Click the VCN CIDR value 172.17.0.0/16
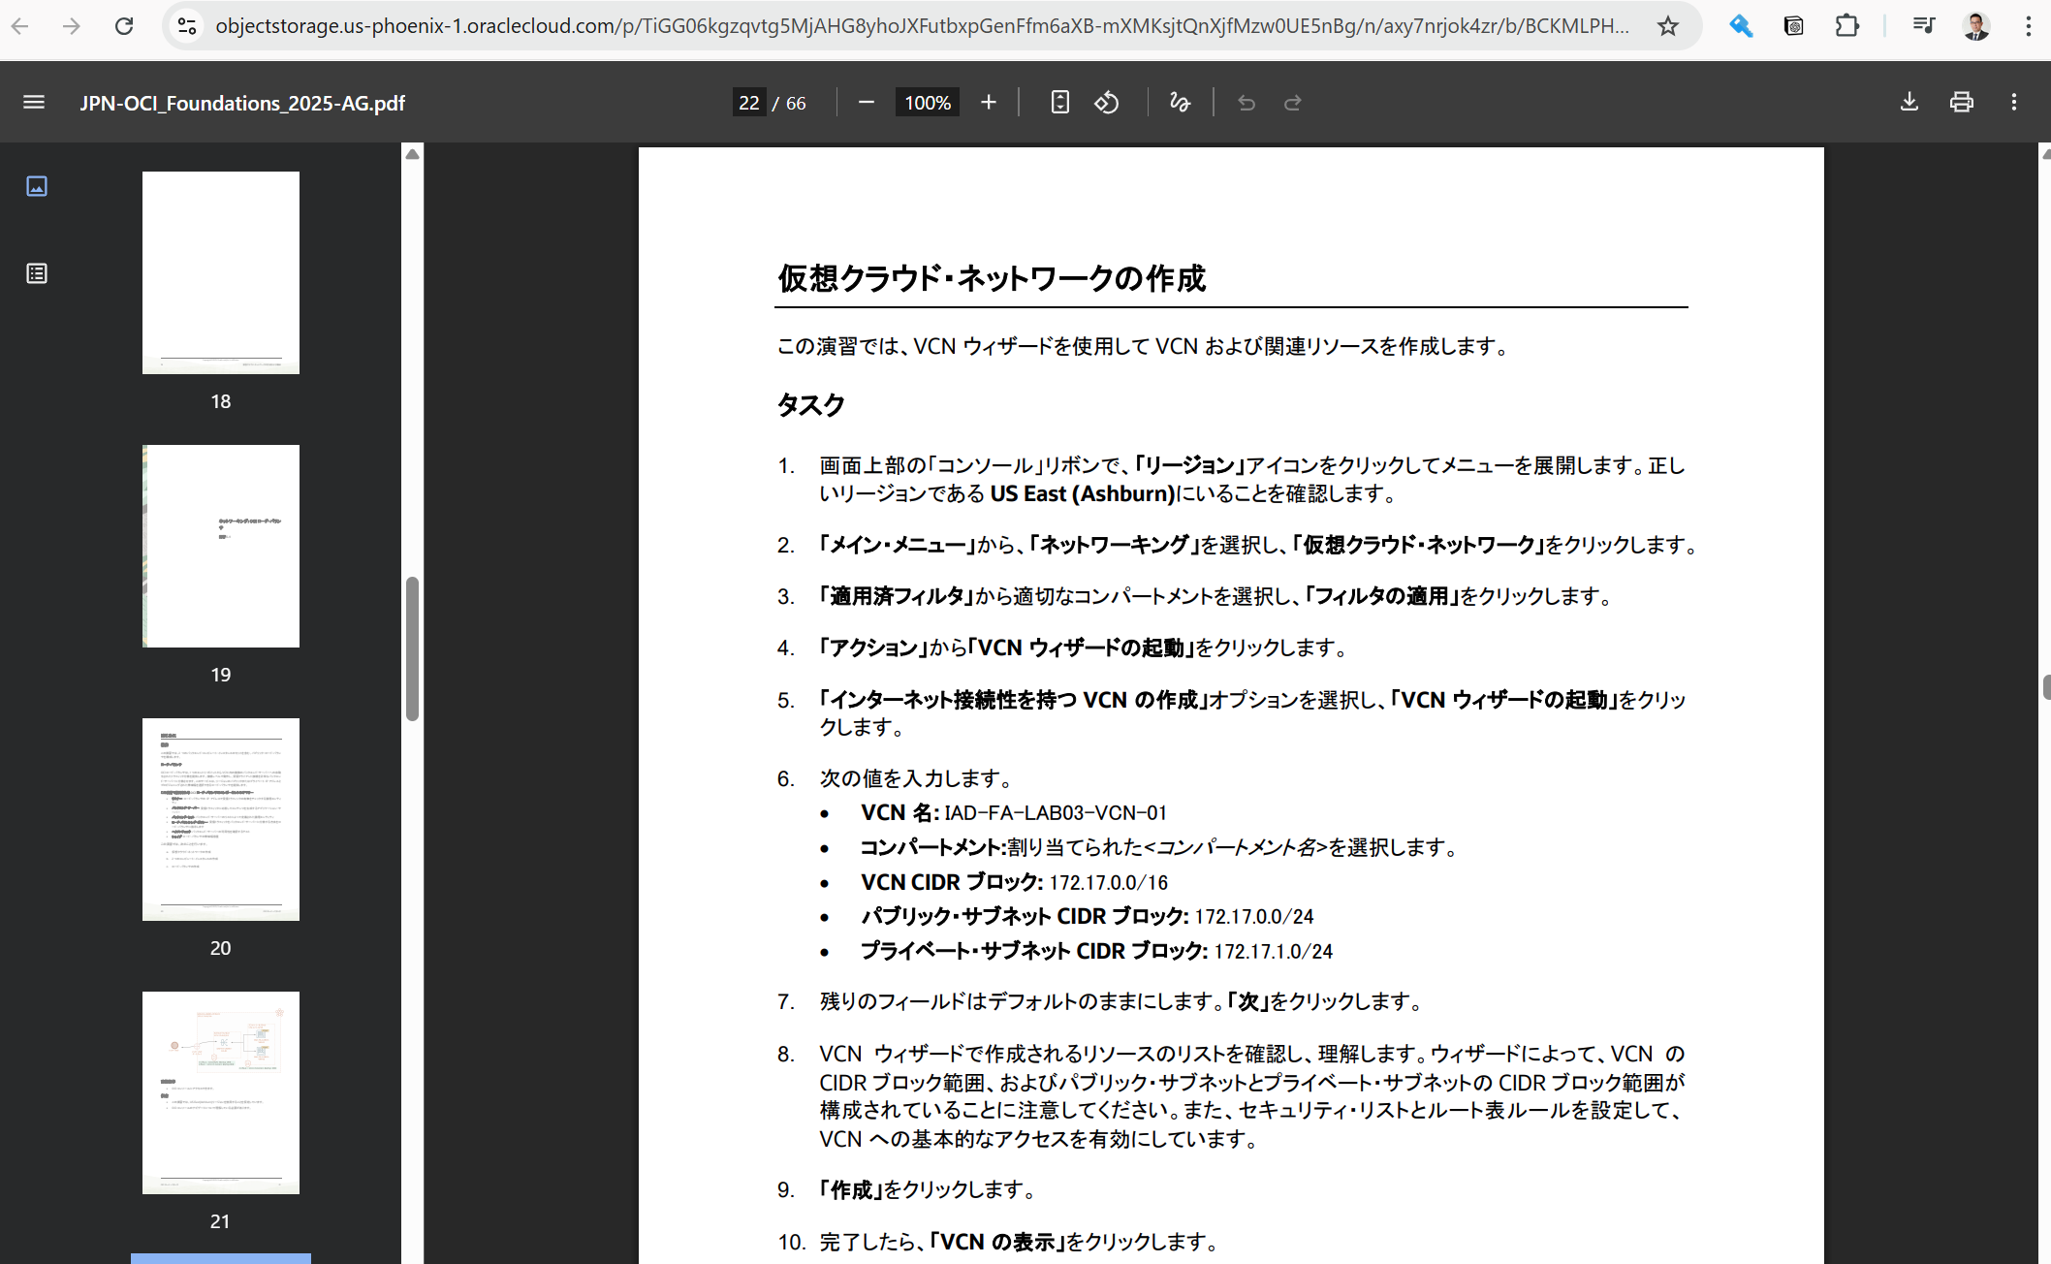The height and width of the screenshot is (1264, 2051). (1109, 882)
